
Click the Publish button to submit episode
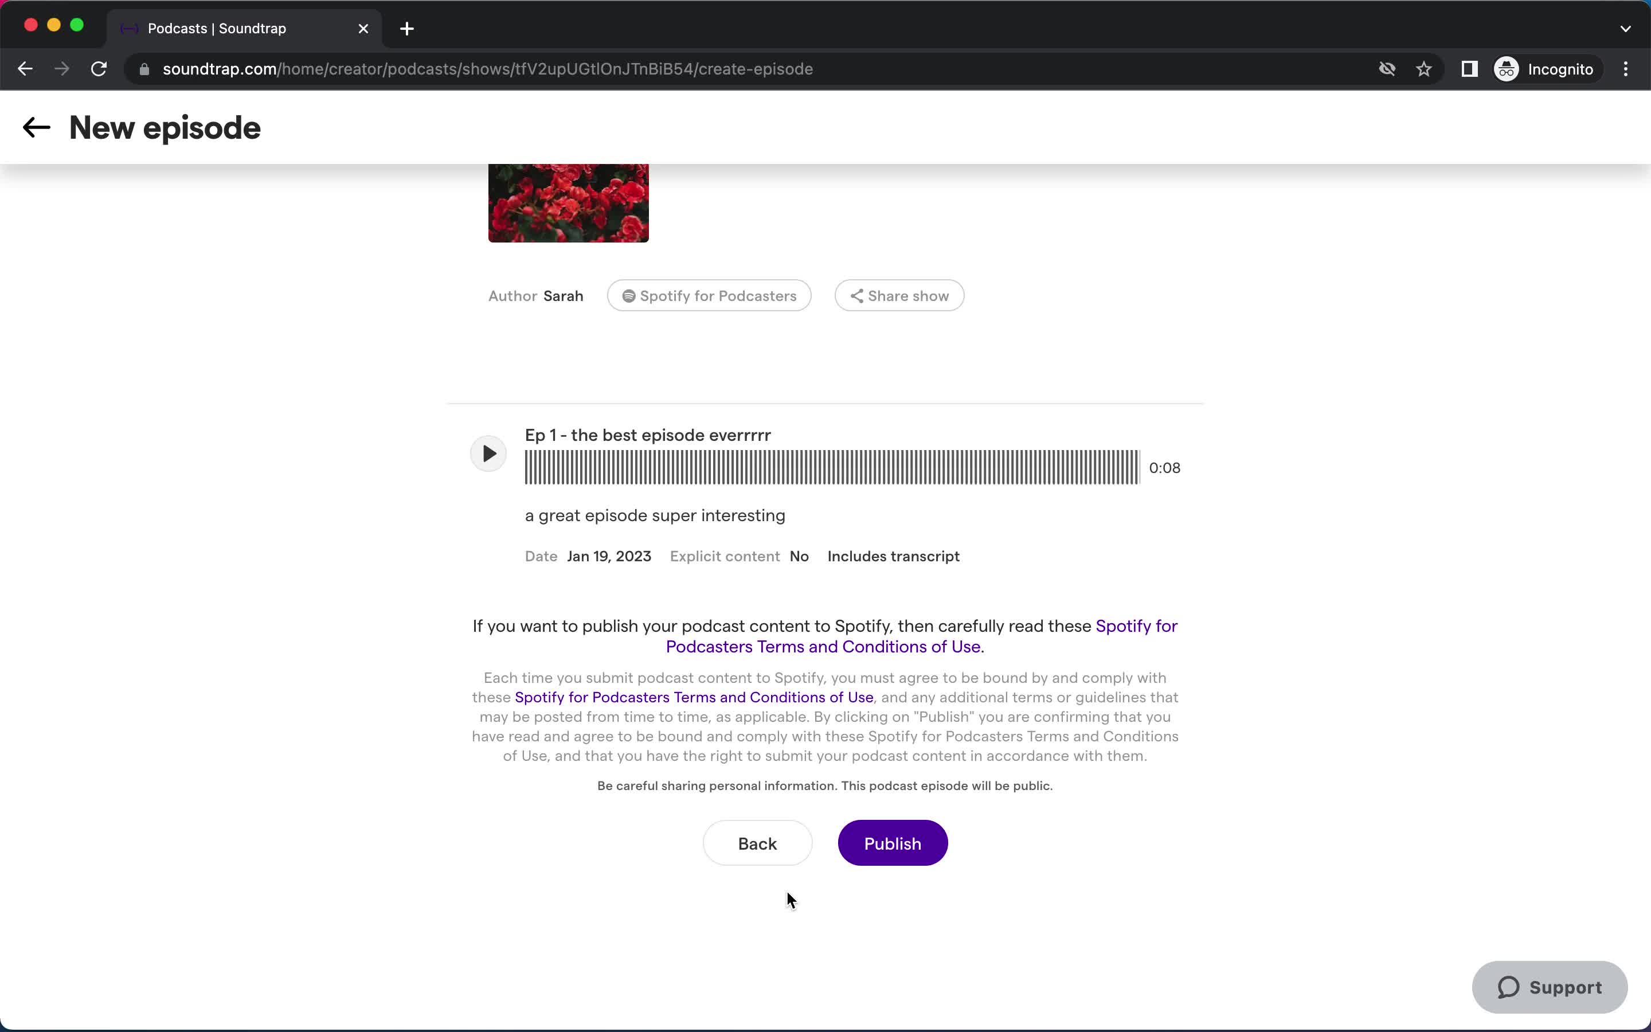coord(893,843)
